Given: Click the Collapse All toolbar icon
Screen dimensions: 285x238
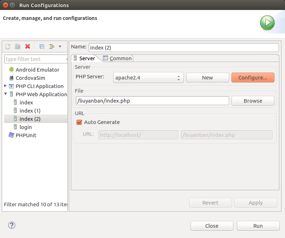Looking at the screenshot, I should pos(42,46).
